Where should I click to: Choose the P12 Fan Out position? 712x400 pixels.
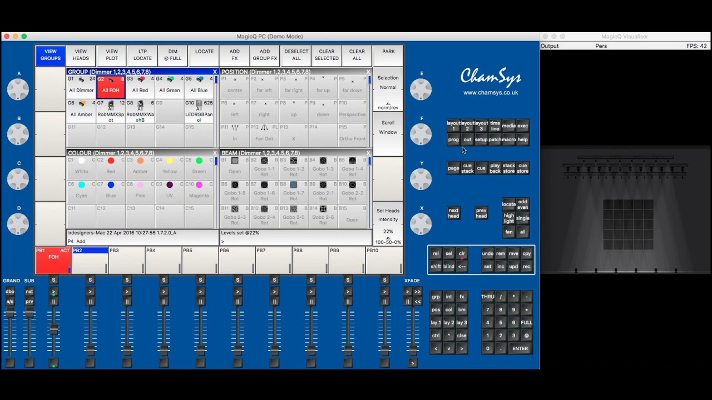tap(264, 135)
